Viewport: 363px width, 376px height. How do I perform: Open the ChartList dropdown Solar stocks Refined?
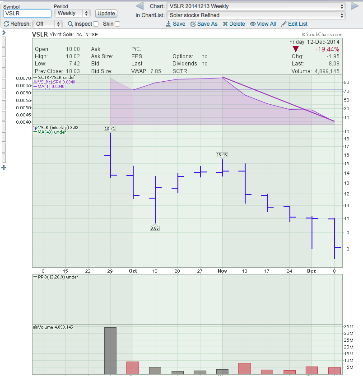tap(256, 15)
